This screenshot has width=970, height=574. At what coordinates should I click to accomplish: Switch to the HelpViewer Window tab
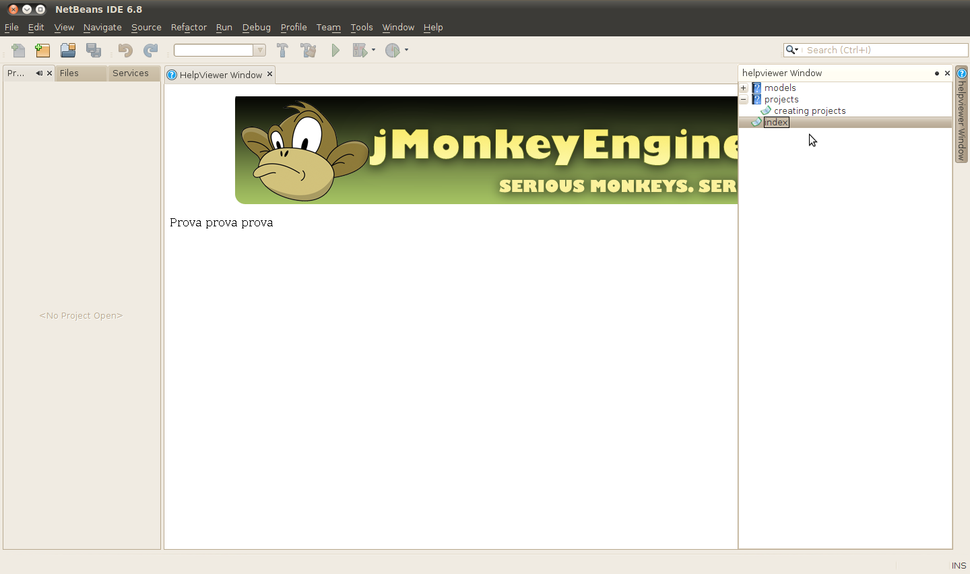(220, 75)
